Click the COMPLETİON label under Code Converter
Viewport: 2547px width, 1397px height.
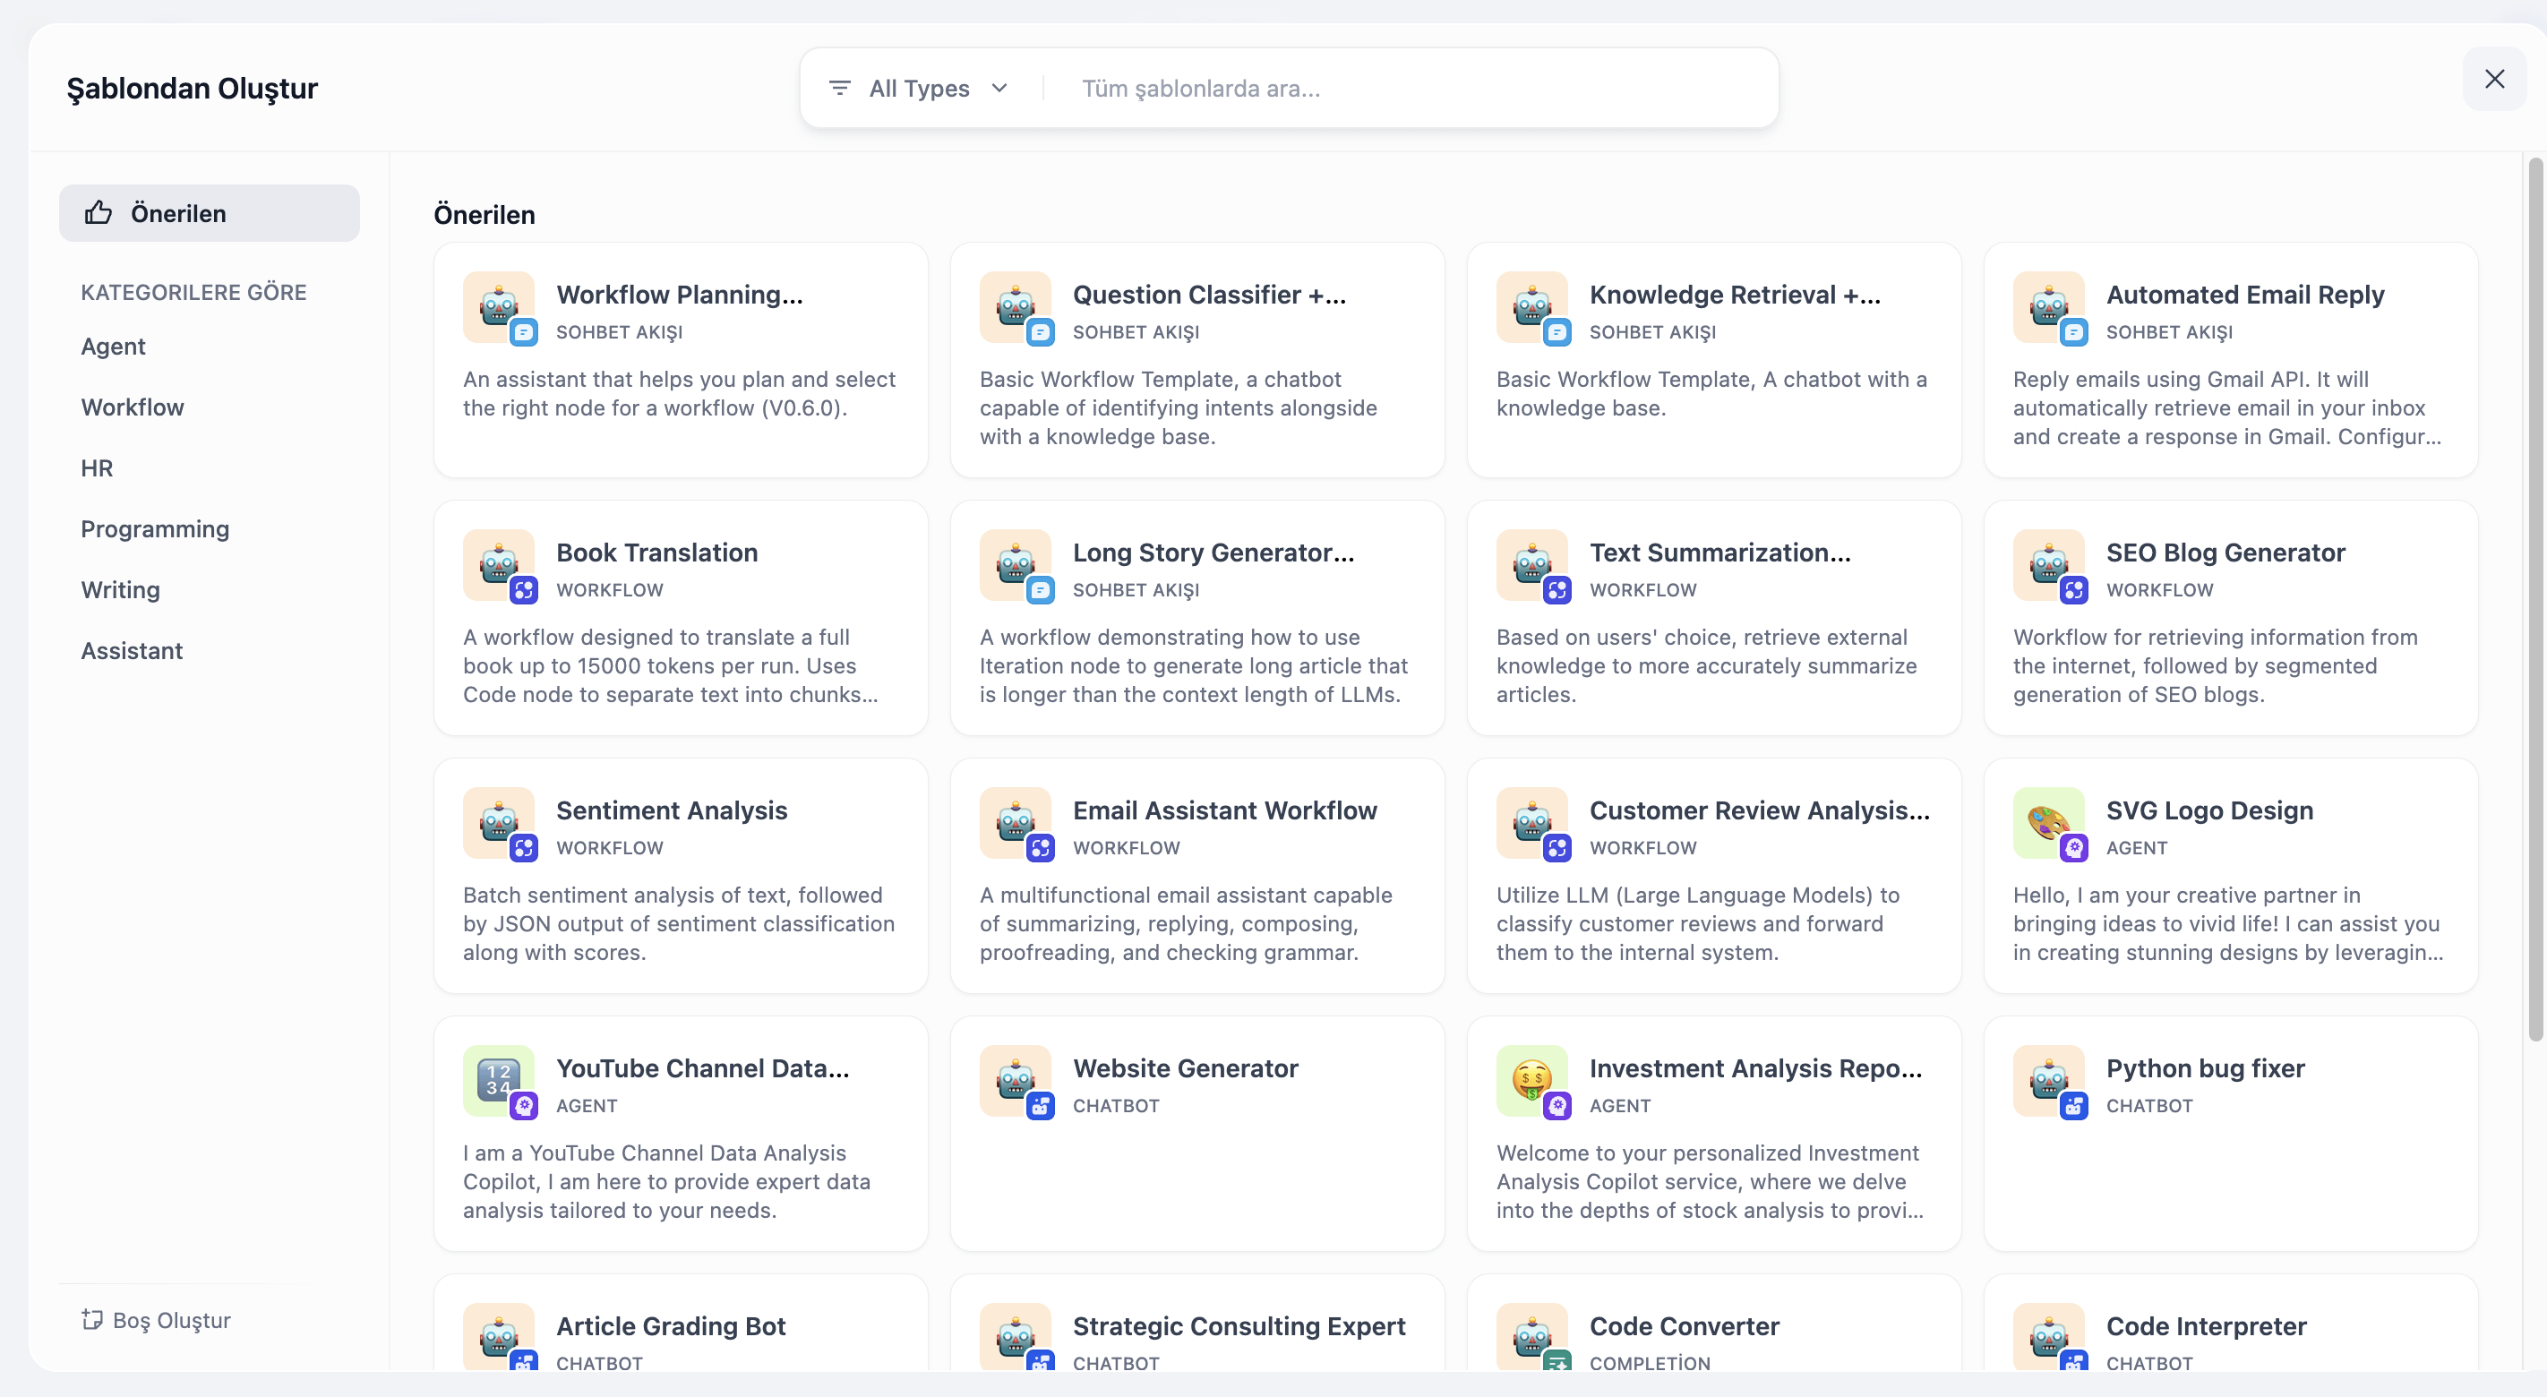point(1651,1363)
